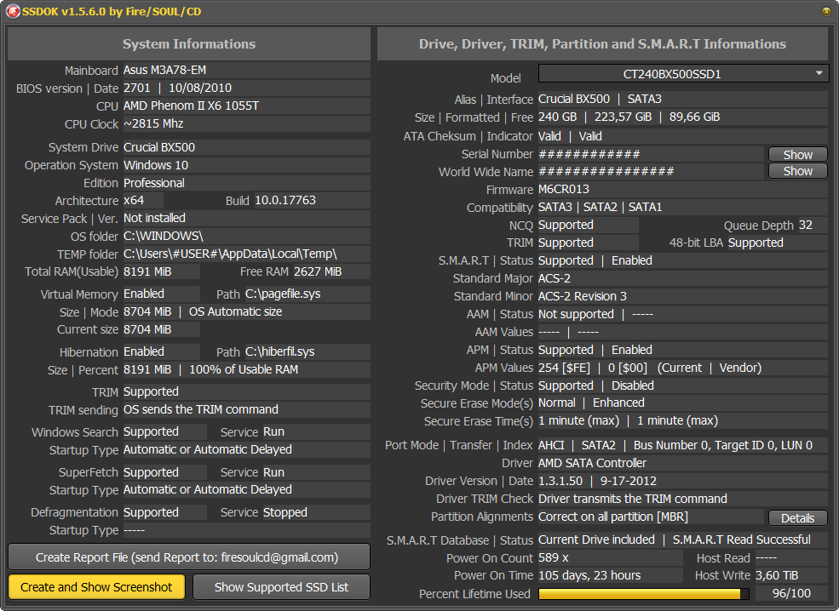The width and height of the screenshot is (839, 611).
Task: Select System Drive Crucial BX500 value
Action: pos(247,147)
